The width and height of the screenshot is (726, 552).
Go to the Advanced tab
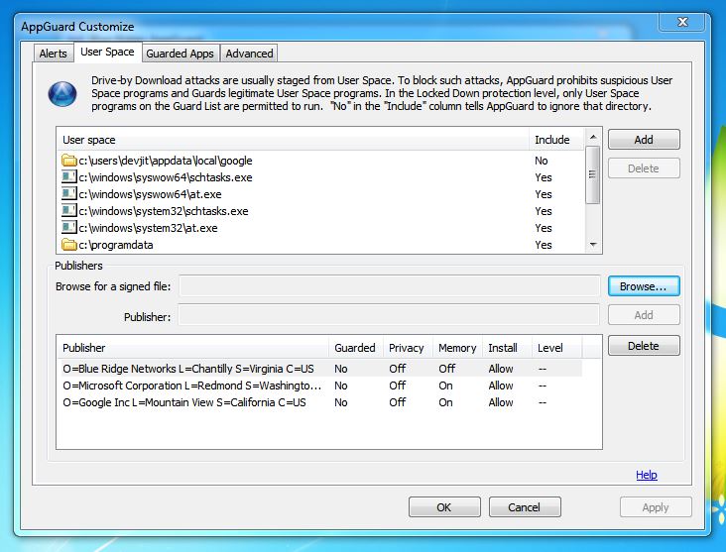click(249, 54)
